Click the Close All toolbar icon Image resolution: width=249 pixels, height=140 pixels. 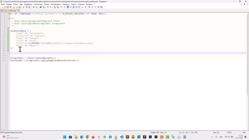(x=17, y=7)
